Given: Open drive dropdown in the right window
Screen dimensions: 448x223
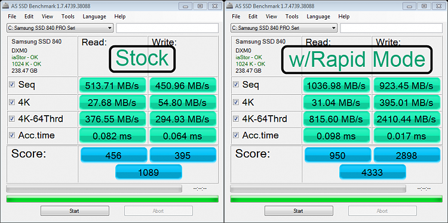Looking at the screenshot, I should [x=284, y=28].
